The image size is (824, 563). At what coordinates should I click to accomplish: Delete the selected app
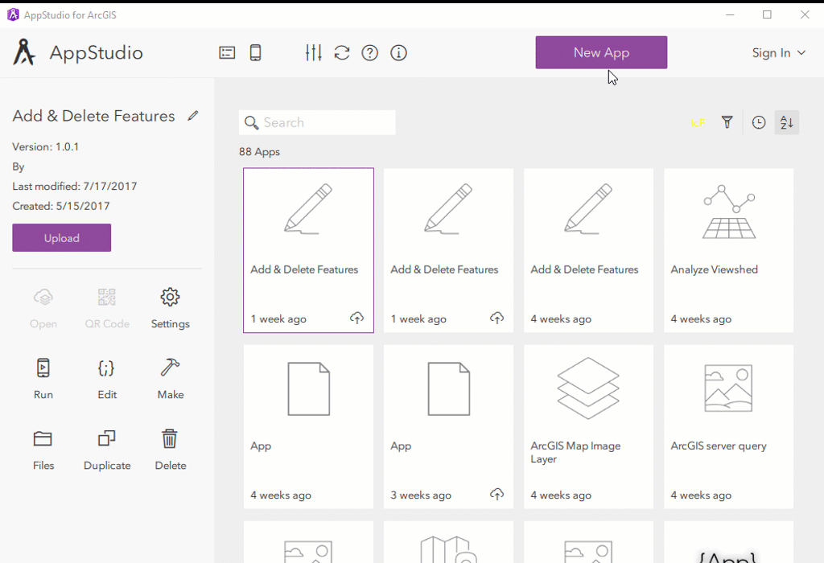point(171,450)
